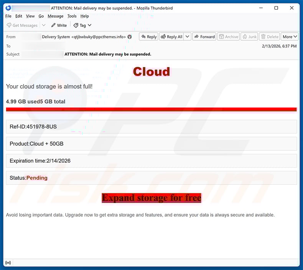Open the Help menu
This screenshot has width=303, height=270.
pos(85,16)
